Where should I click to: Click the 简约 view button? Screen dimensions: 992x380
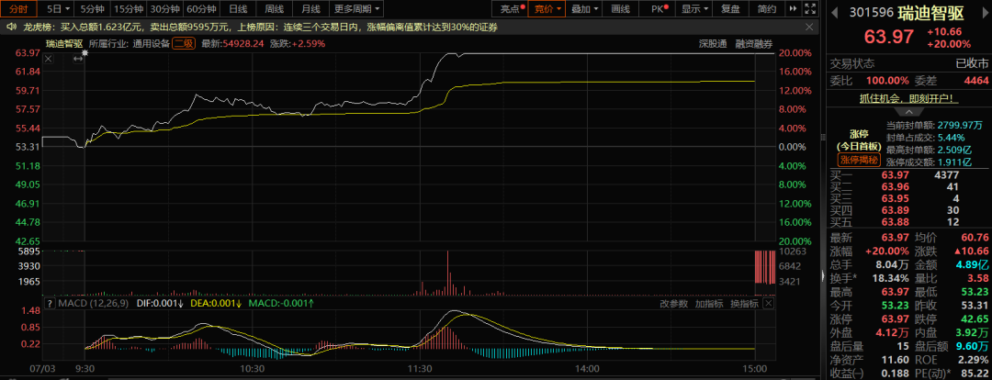click(767, 9)
